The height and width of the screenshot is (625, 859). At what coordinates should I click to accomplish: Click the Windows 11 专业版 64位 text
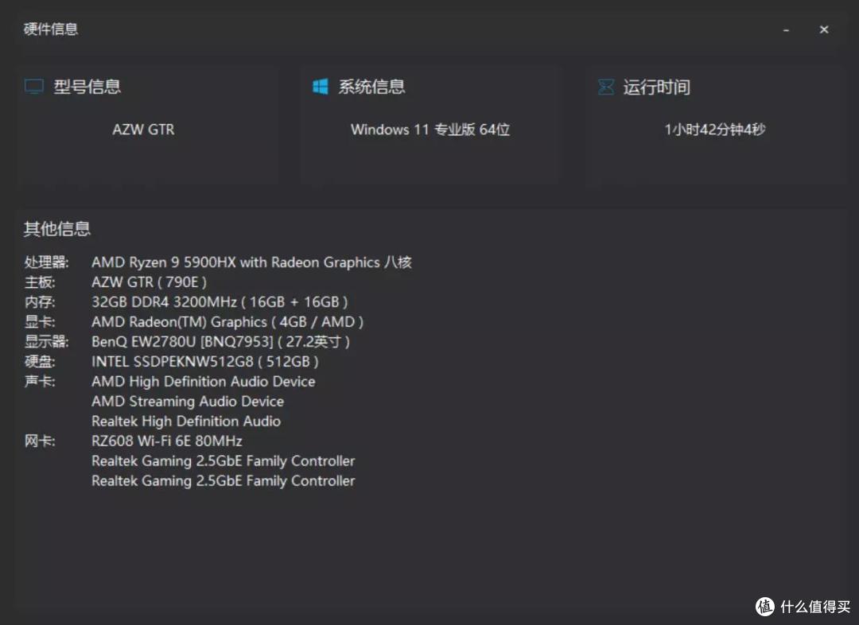click(x=430, y=130)
